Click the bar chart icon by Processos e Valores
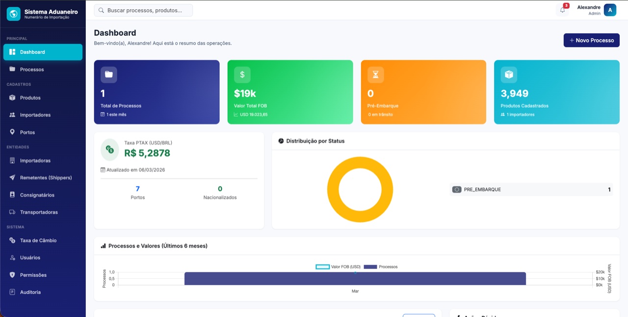This screenshot has height=317, width=628. coord(103,246)
